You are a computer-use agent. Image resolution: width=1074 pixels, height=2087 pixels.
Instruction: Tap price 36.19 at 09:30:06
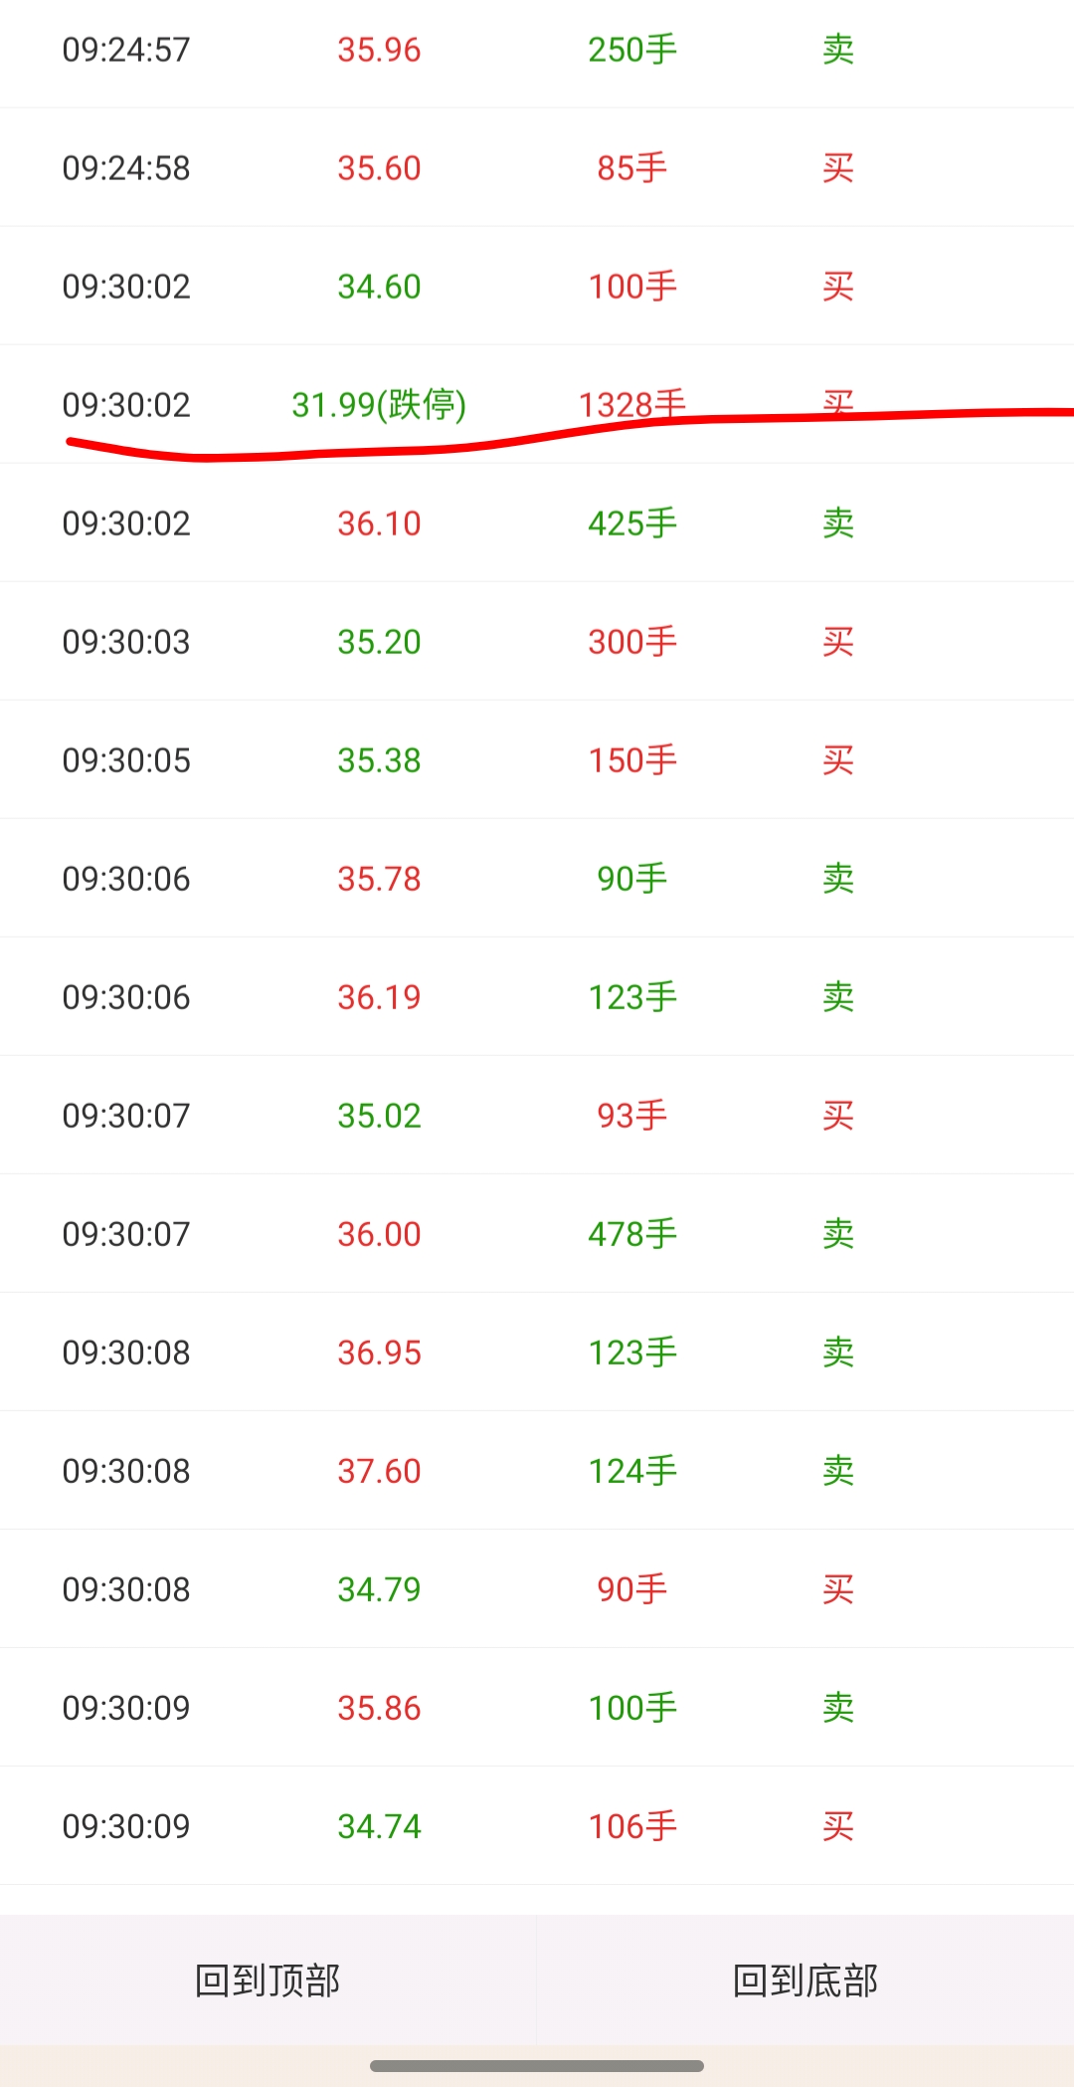[x=379, y=997]
